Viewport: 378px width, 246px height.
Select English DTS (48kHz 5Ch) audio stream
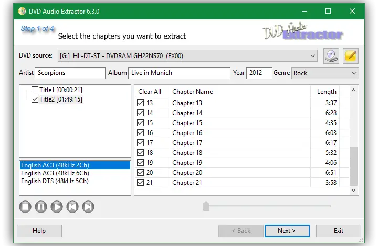75,181
